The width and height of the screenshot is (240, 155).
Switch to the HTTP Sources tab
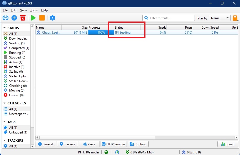(x=114, y=144)
